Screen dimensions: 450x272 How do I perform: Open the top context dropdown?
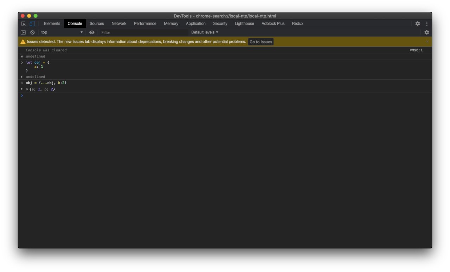[62, 32]
